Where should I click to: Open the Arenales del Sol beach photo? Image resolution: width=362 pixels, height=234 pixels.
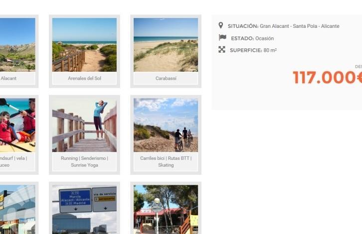pyautogui.click(x=84, y=45)
